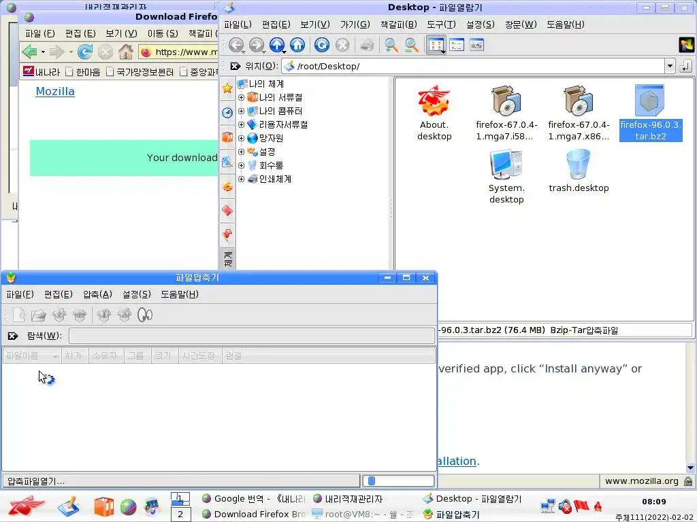Open About.desktop file icon
Screen dimensions: 697x522
(x=434, y=113)
